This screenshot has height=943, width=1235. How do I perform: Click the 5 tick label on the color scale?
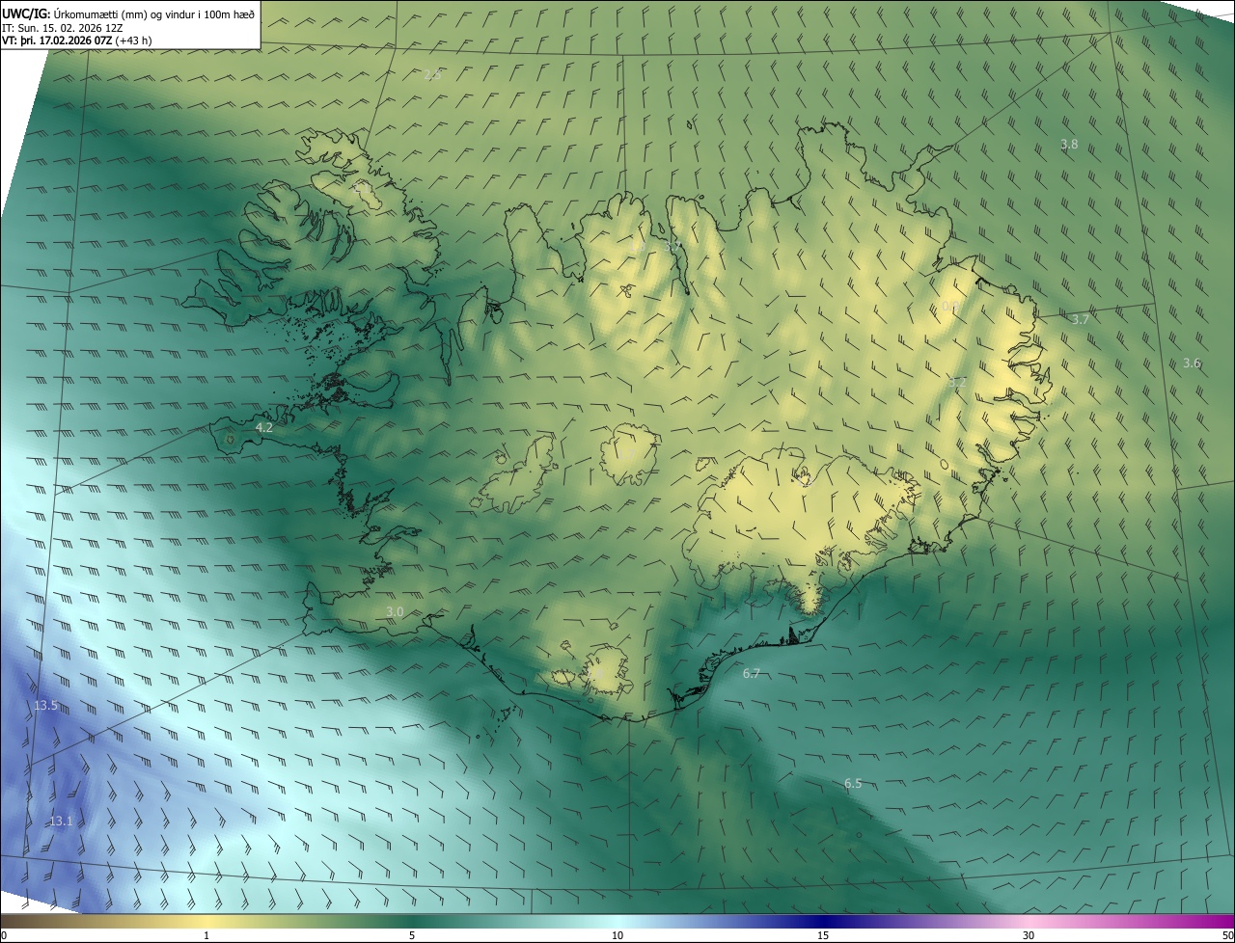412,935
